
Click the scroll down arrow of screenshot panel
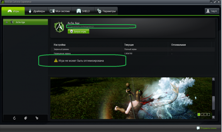213,117
